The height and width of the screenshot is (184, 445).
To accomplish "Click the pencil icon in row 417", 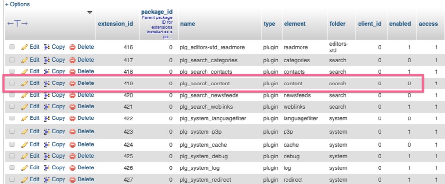I will tap(25, 60).
